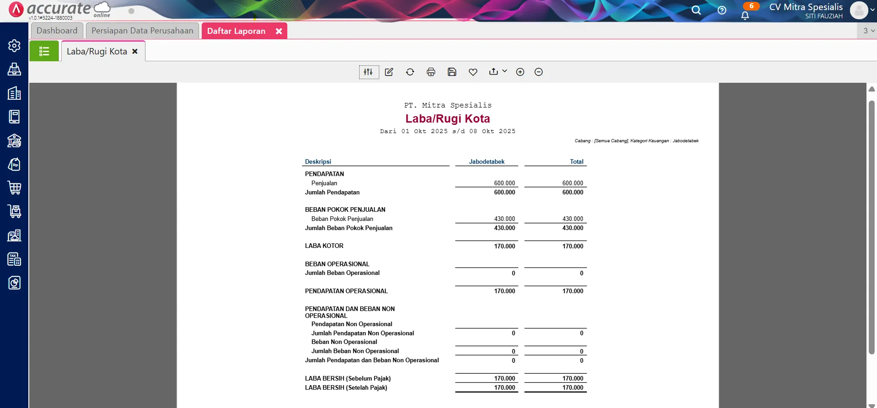Mark report as favorite with heart icon
Image resolution: width=877 pixels, height=408 pixels.
[x=473, y=72]
